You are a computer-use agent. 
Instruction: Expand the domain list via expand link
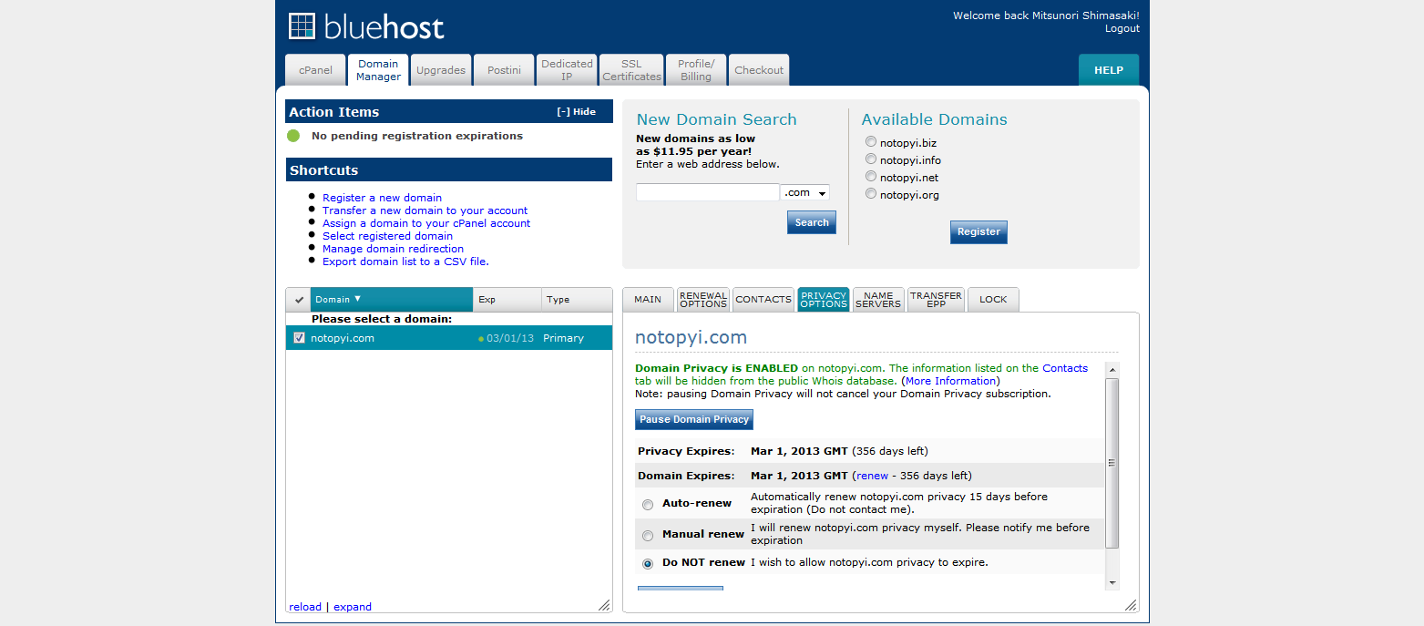pyautogui.click(x=353, y=607)
